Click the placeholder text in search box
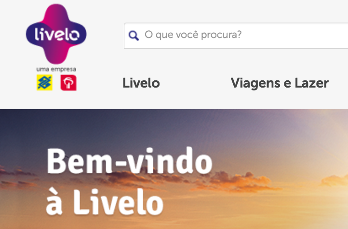 pyautogui.click(x=193, y=35)
